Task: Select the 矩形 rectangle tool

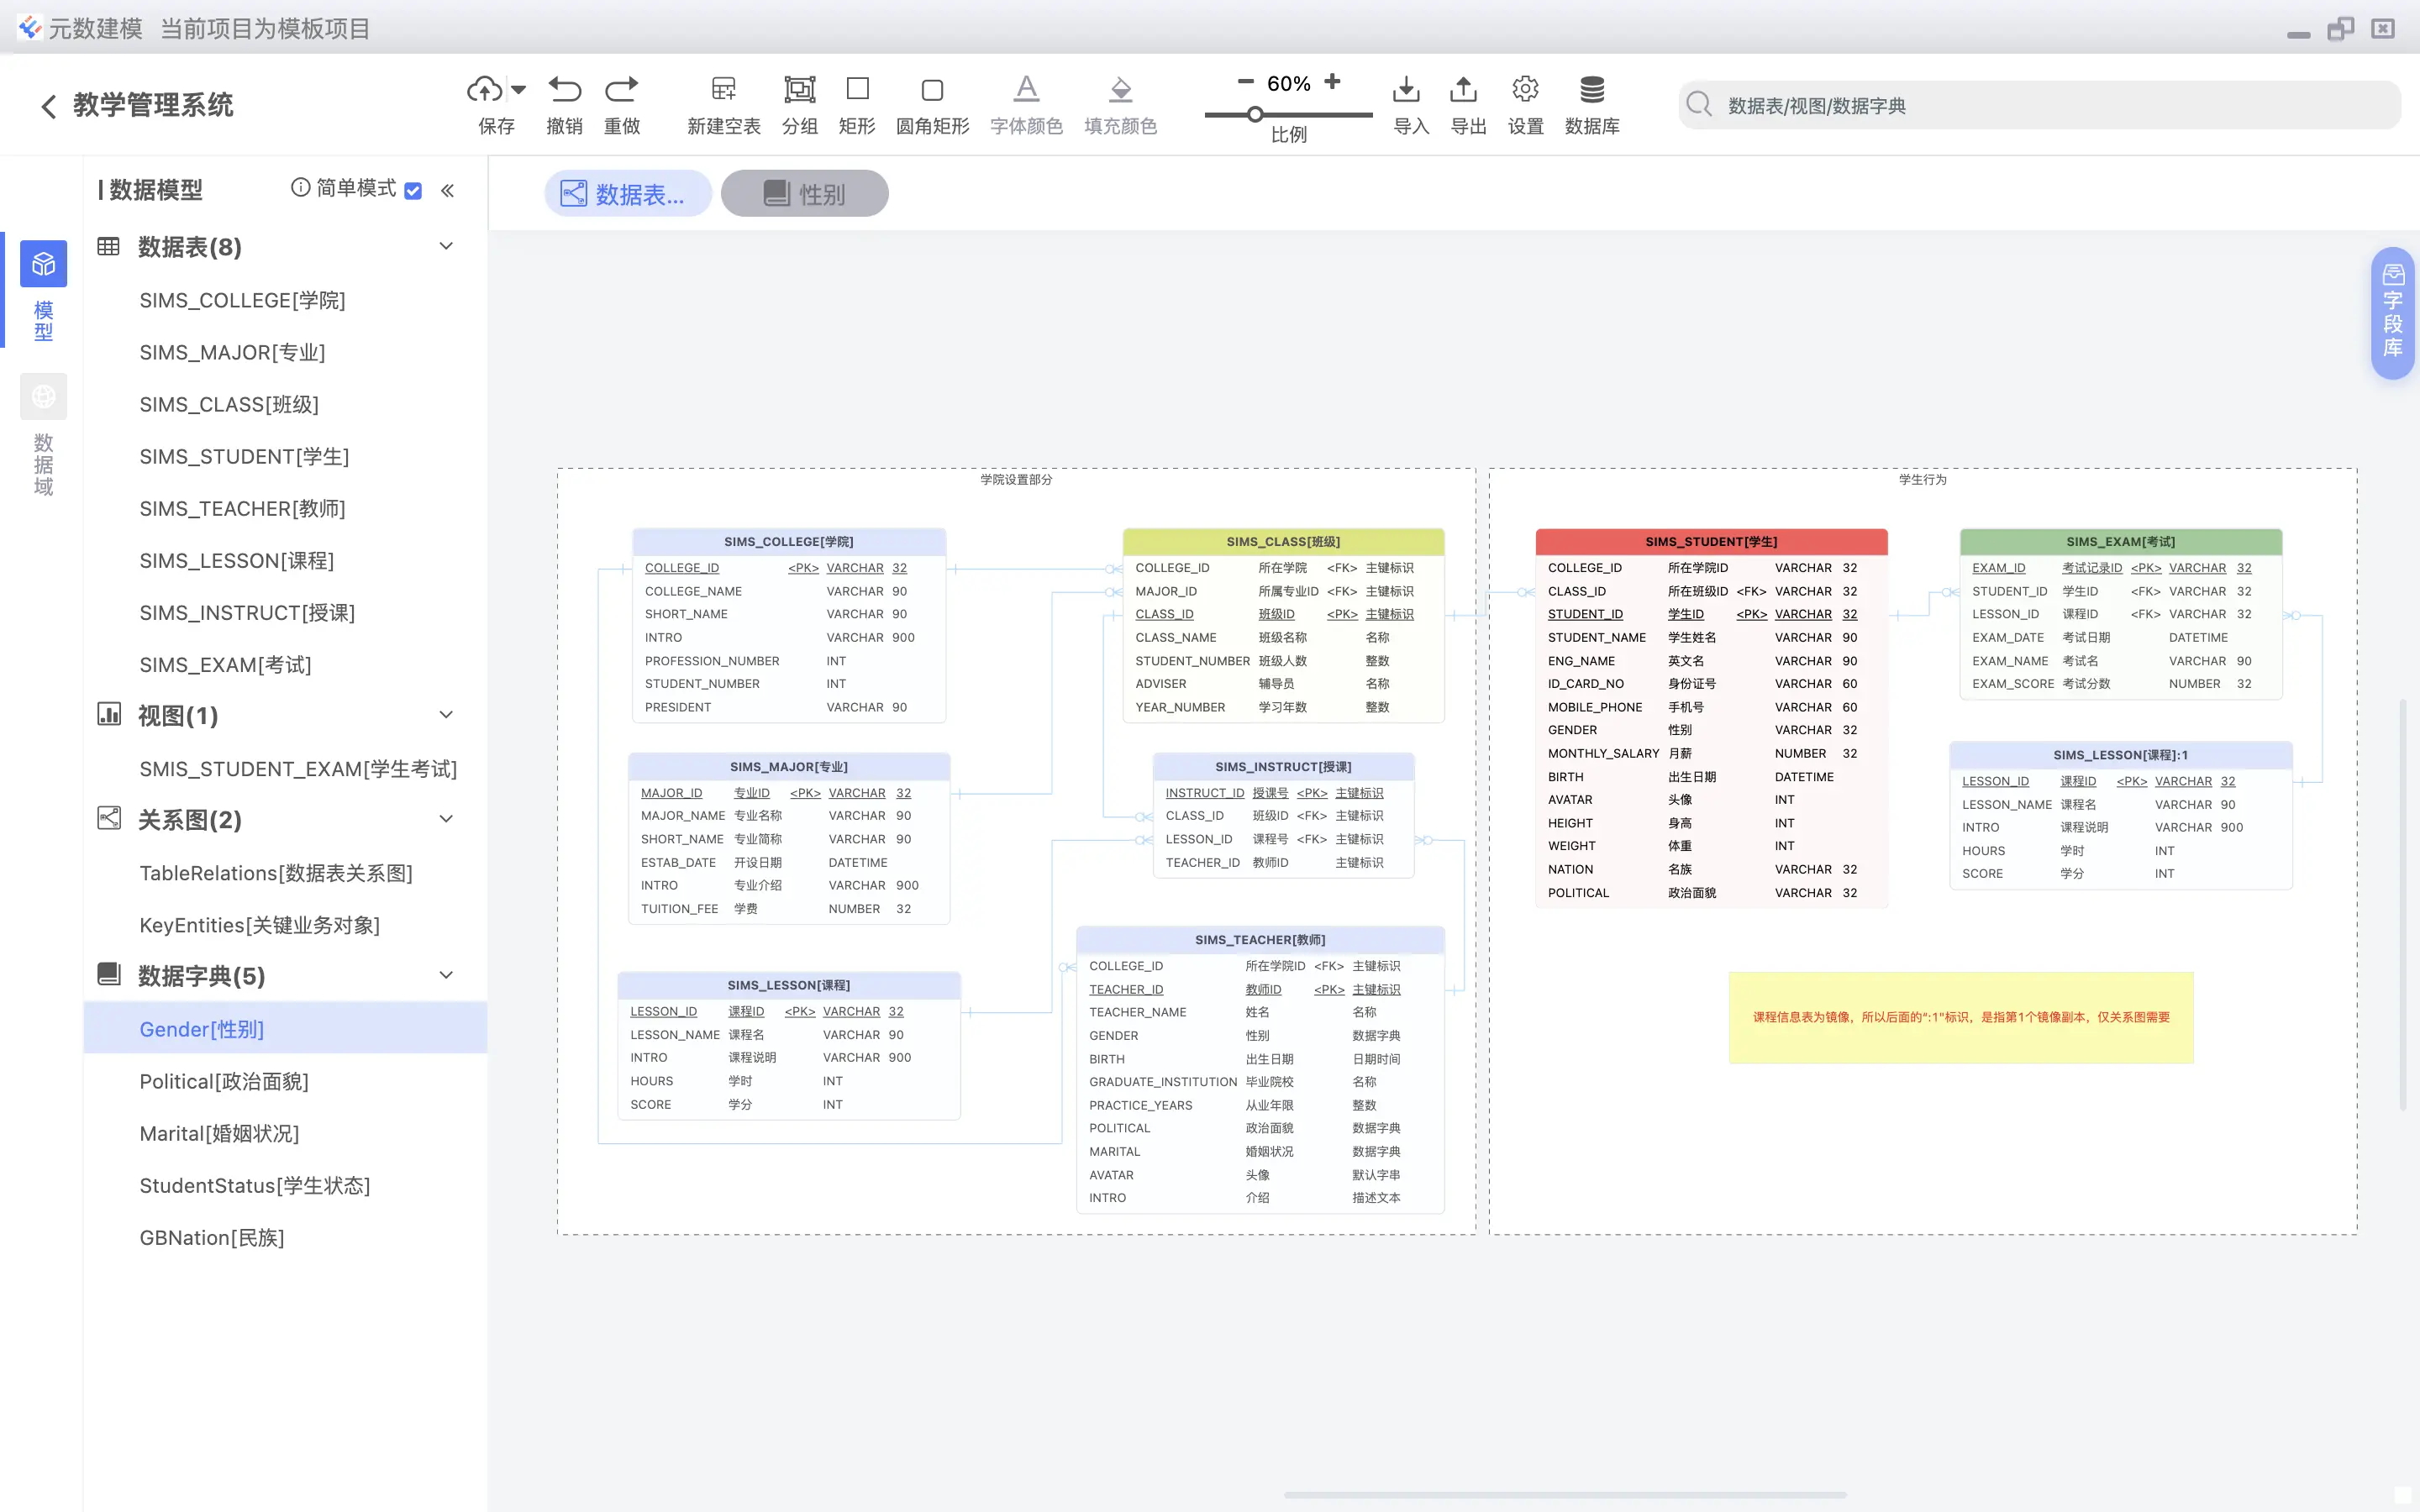Action: tap(856, 90)
